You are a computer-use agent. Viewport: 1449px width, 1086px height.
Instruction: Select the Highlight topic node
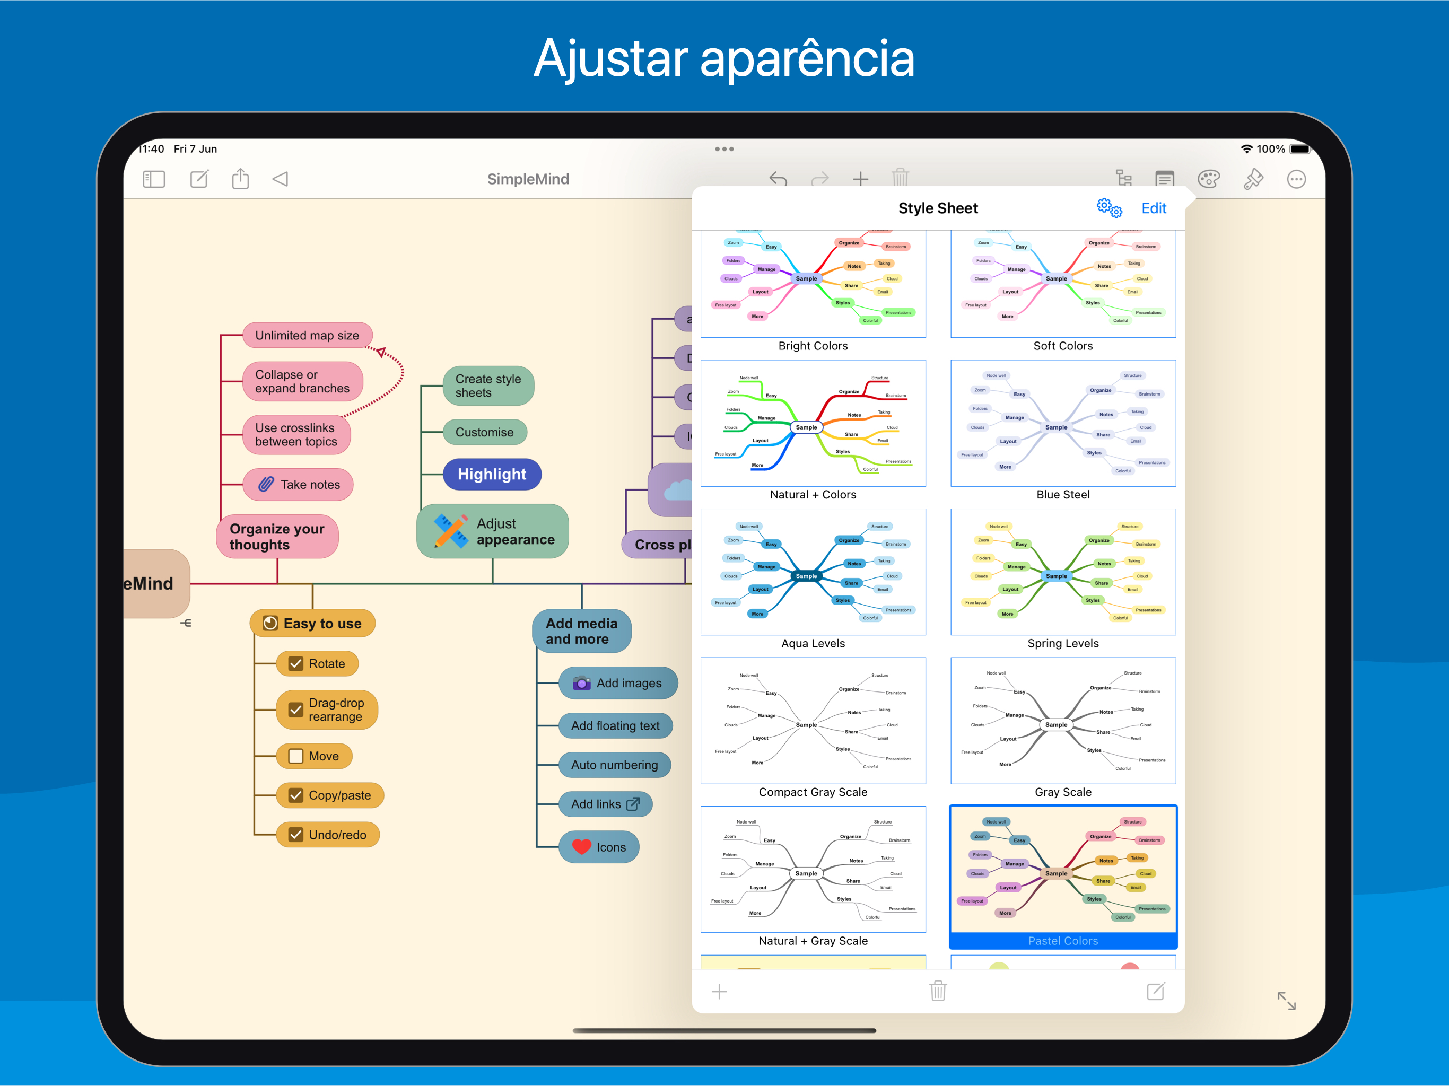point(492,474)
